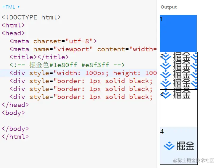This screenshot has width=219, height=168.
Task: Click the closing </head> tag line
Action: click(15, 105)
